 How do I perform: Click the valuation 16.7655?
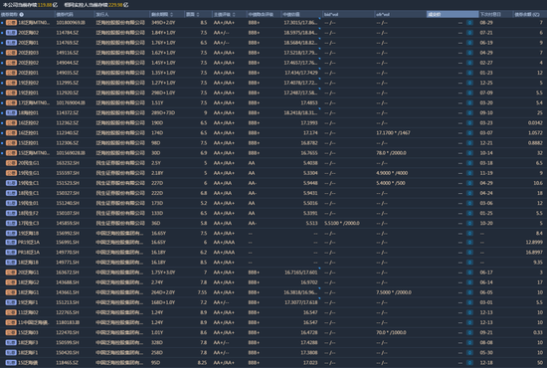309,153
